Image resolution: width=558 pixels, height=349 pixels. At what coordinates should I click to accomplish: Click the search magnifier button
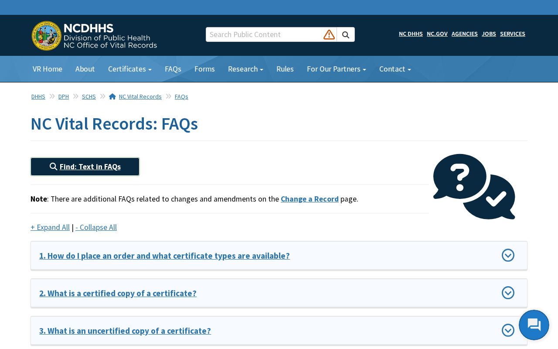click(x=346, y=34)
